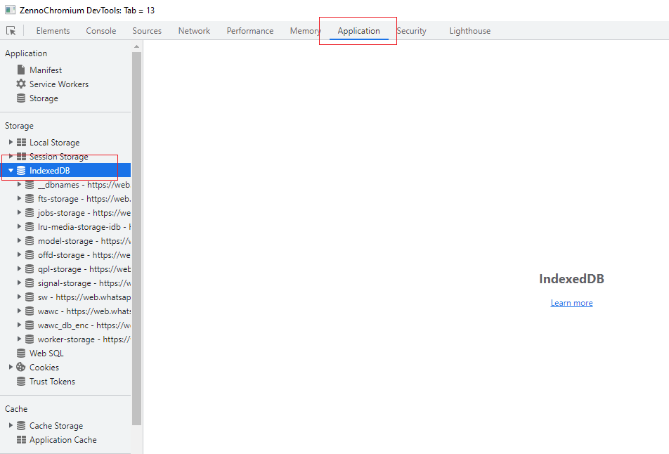Select the qpl-storage database row

coord(65,268)
